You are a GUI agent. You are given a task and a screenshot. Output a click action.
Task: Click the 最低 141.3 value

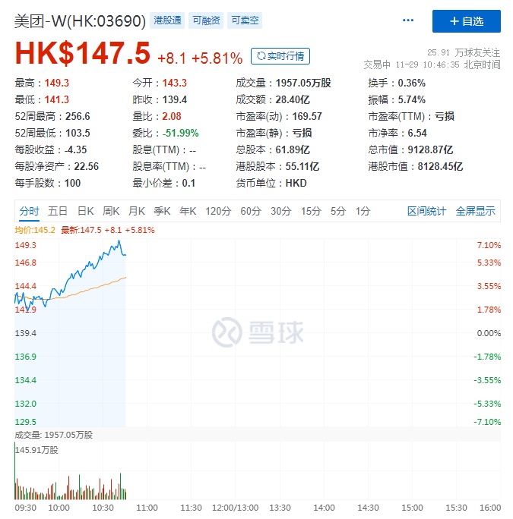click(x=57, y=99)
